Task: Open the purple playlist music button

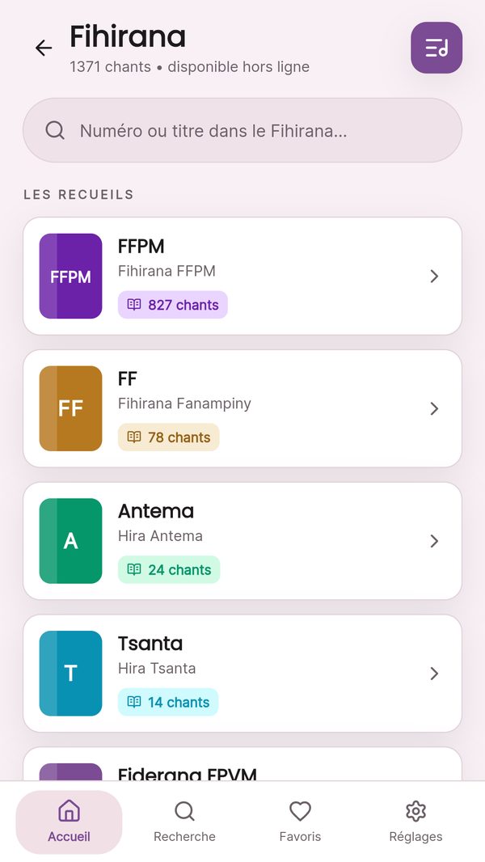Action: (436, 48)
